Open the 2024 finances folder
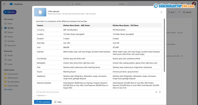This screenshot has width=198, height=105. 13,78
